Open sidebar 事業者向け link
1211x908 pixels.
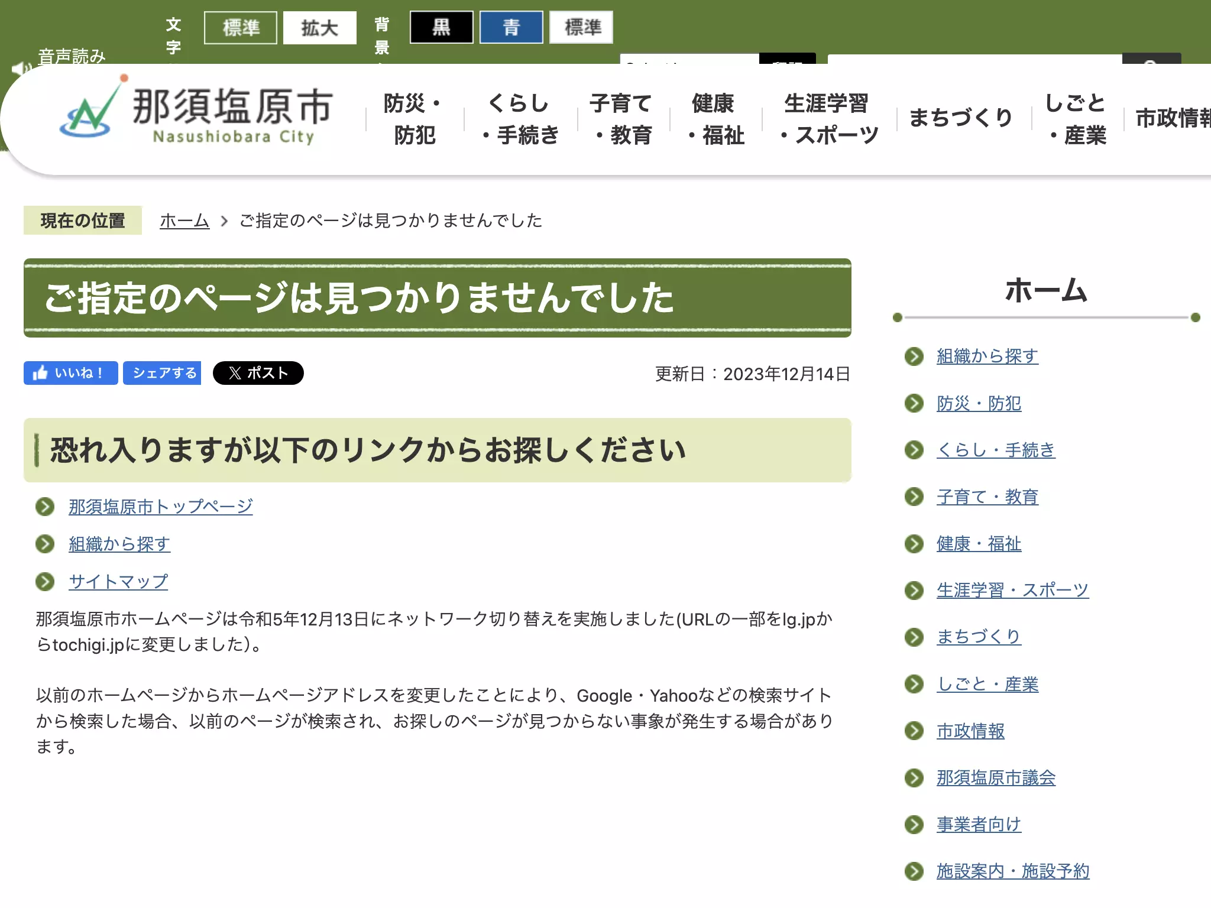pyautogui.click(x=979, y=824)
